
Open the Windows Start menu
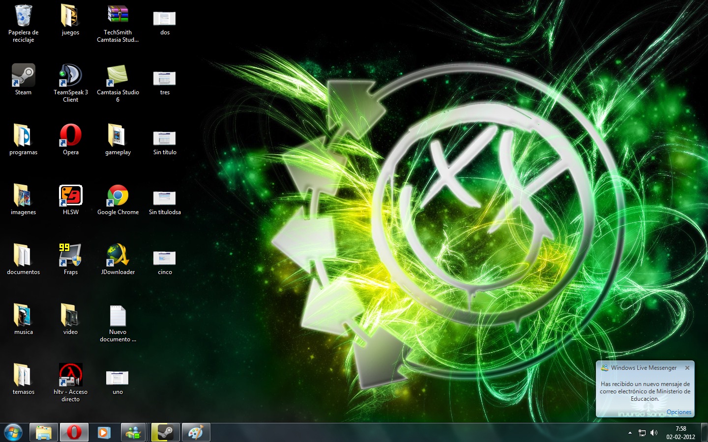[13, 433]
